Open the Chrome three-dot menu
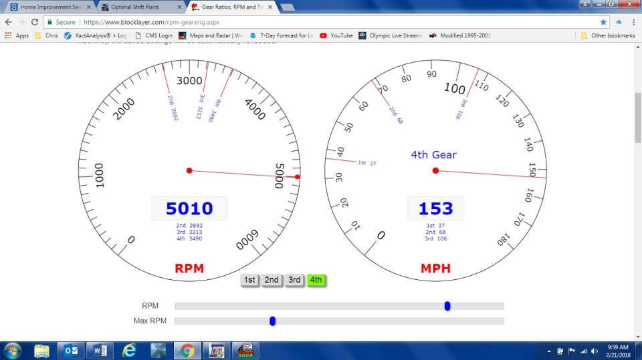Viewport: 642px width, 360px height. (634, 22)
